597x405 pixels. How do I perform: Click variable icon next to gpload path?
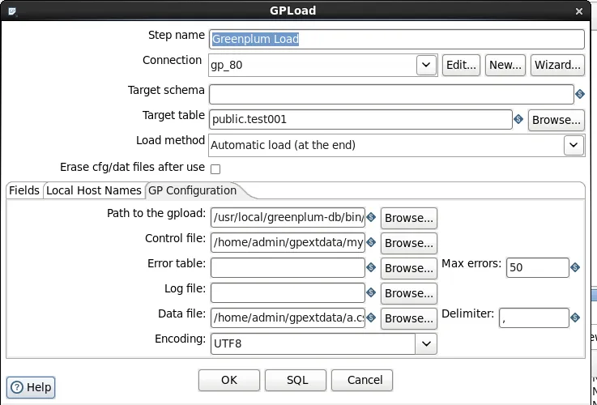[x=371, y=217]
